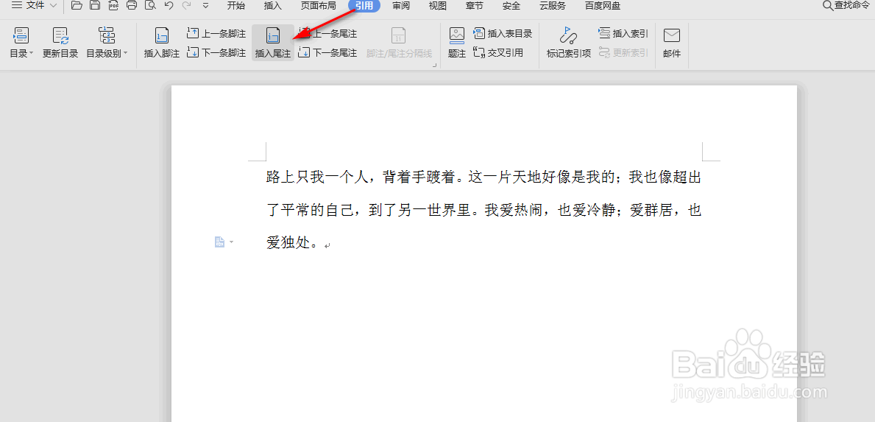Switch to the 插入 tab
Viewport: 875px width, 422px height.
coord(273,6)
